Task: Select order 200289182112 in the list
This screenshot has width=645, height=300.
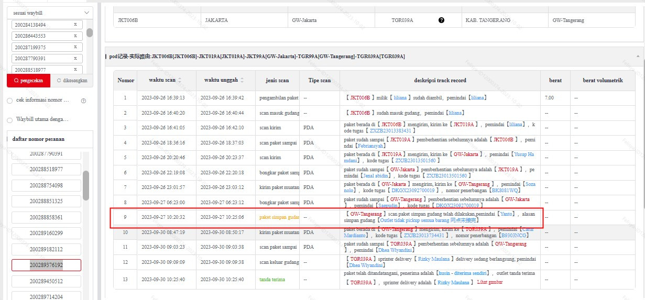Action: tap(46, 249)
